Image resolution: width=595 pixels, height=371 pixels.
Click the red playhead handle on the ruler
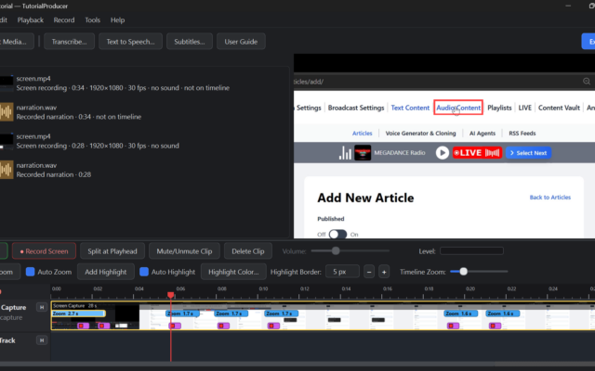(171, 295)
